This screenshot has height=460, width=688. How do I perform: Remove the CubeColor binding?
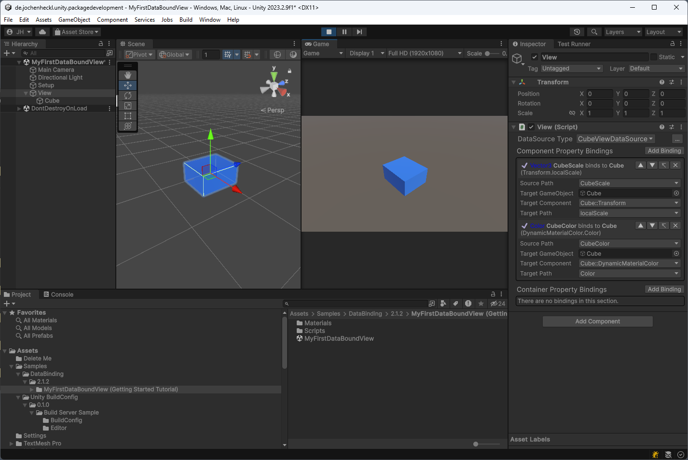tap(675, 225)
